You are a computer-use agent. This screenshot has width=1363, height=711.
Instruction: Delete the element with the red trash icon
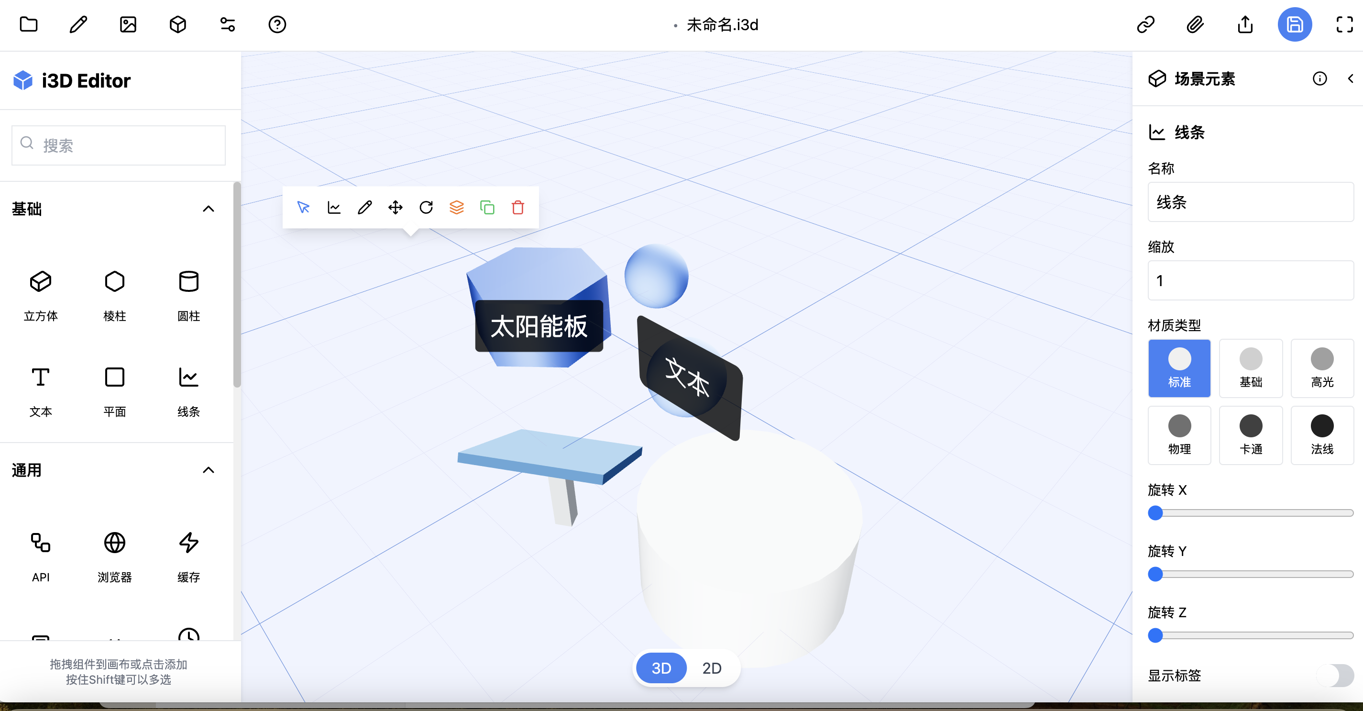point(518,208)
